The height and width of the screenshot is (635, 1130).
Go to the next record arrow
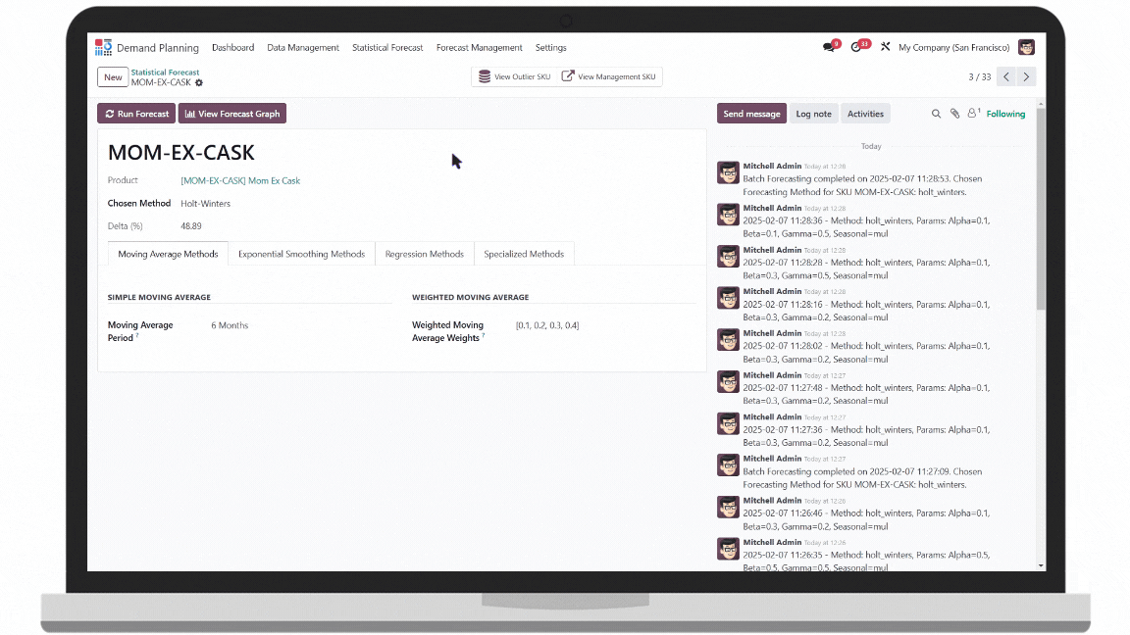coord(1026,76)
